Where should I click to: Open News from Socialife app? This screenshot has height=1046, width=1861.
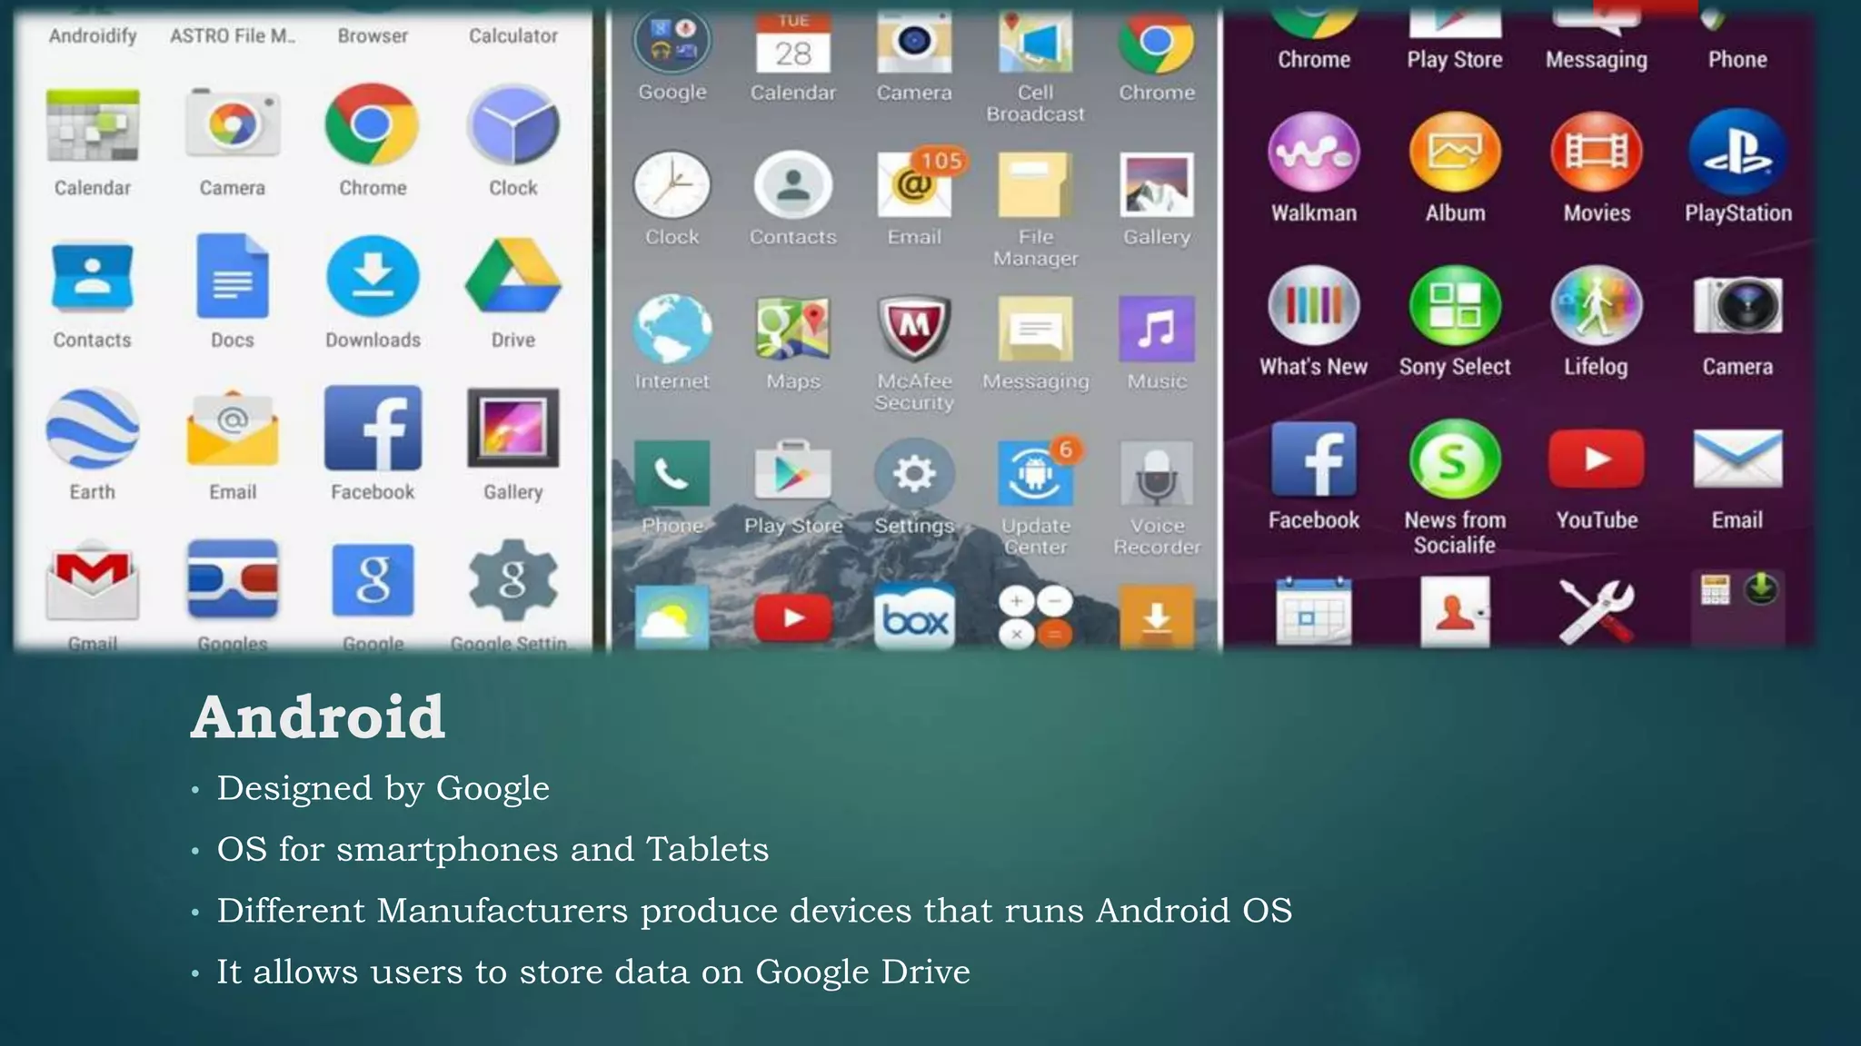click(1455, 459)
